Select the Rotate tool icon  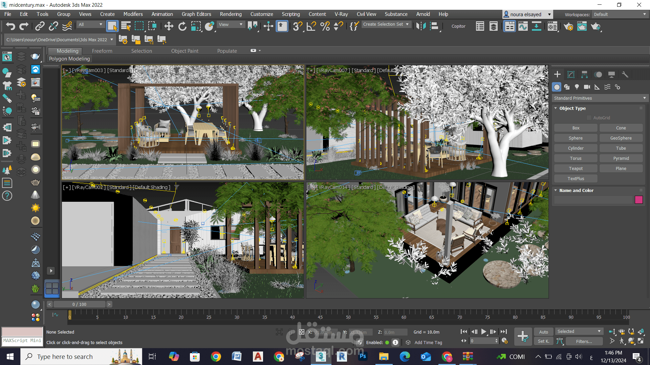click(x=182, y=26)
